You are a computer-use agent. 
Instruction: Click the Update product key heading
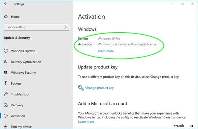(98, 67)
